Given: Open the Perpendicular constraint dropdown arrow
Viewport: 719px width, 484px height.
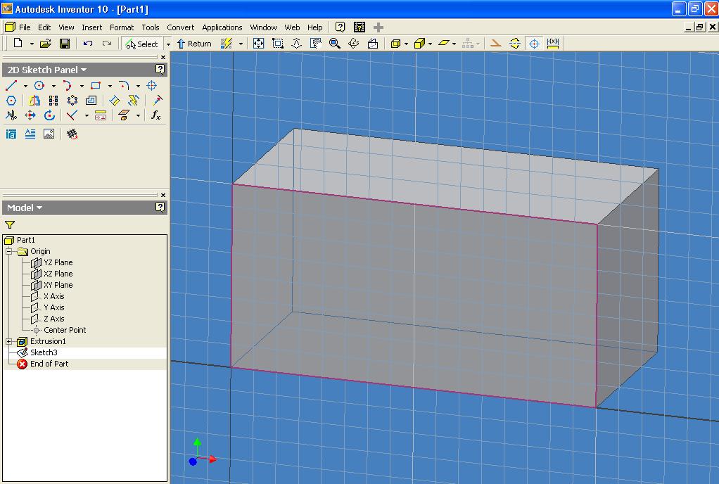Looking at the screenshot, I should tap(87, 115).
